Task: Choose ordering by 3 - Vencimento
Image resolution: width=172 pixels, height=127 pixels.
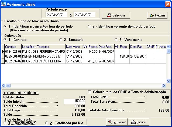Action: pos(116,40)
